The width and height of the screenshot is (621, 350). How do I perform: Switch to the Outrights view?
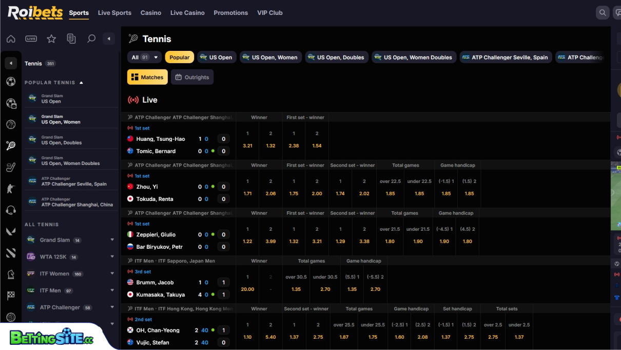click(192, 77)
